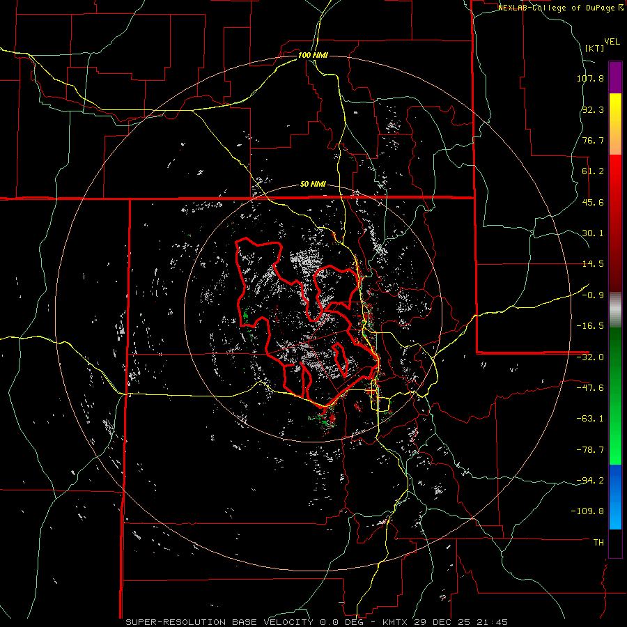Click the NEXLAB-College of DuPage credit text

coord(558,8)
